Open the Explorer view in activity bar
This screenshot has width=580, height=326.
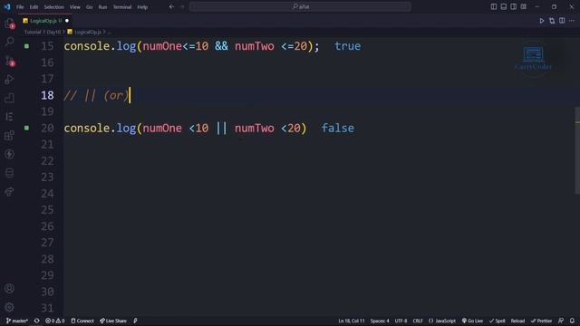pyautogui.click(x=10, y=24)
